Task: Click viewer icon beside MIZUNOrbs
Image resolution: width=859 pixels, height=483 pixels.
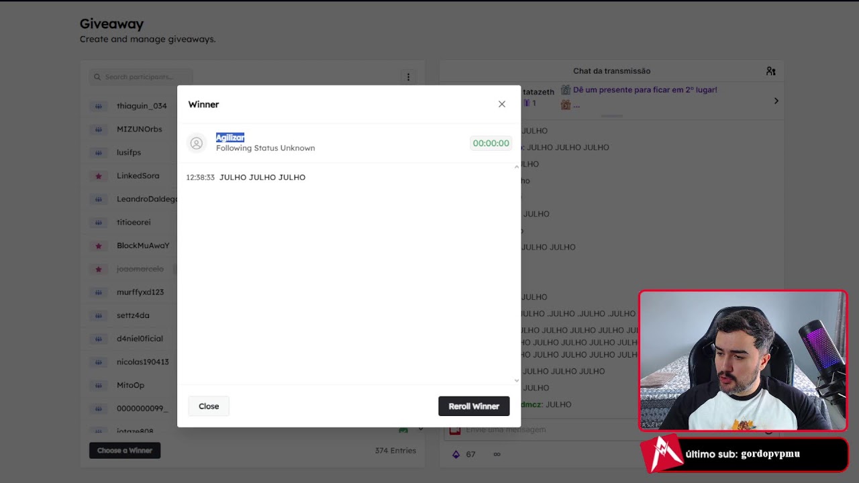Action: coord(99,129)
